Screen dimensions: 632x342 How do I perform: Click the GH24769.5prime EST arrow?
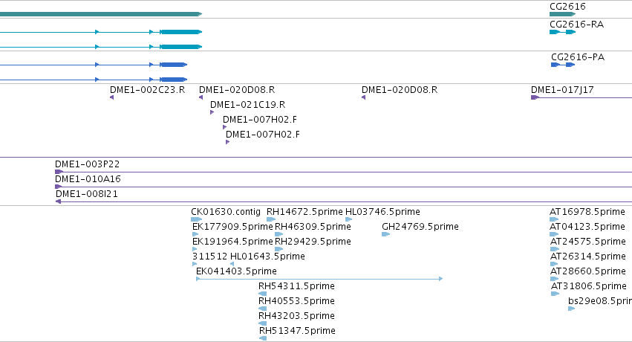[x=385, y=234]
